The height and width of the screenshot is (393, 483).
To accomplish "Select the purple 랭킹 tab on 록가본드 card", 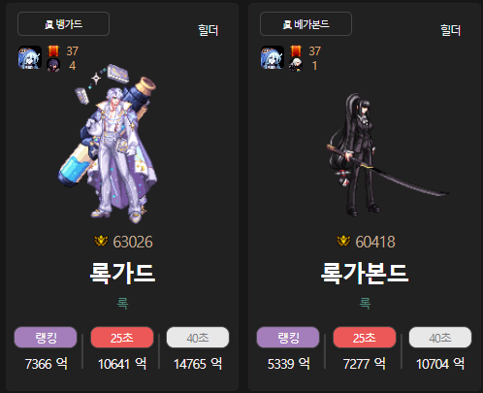I will click(x=288, y=338).
